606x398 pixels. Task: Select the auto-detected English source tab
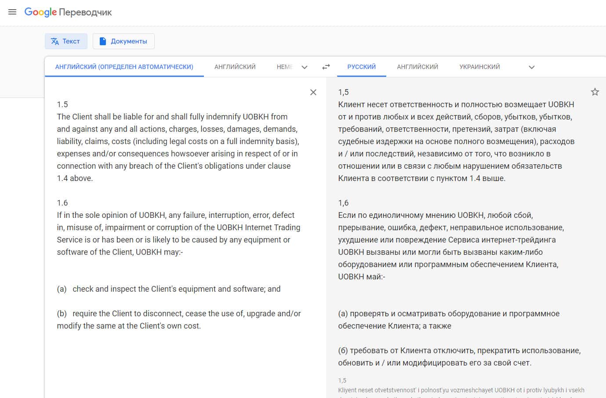(124, 67)
